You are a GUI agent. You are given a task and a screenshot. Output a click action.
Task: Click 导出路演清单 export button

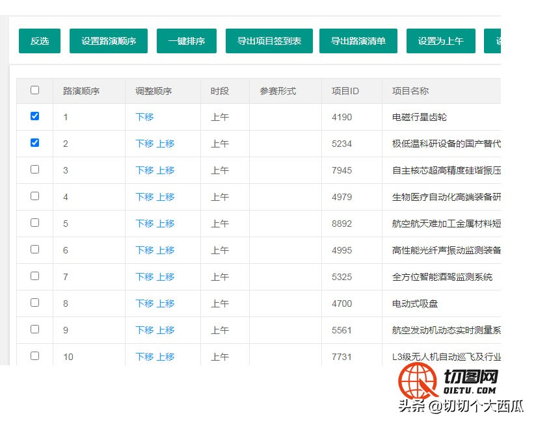[358, 40]
